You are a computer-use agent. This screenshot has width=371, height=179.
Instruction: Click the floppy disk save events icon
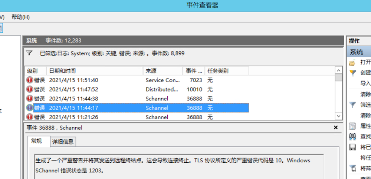pyautogui.click(x=352, y=147)
